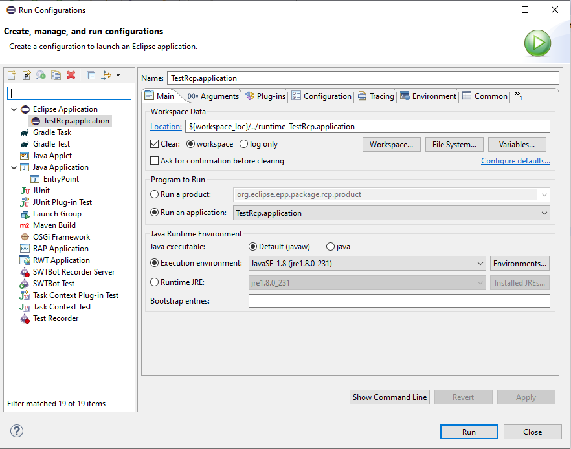Open the Run an application dropdown
571x449 pixels.
(544, 213)
